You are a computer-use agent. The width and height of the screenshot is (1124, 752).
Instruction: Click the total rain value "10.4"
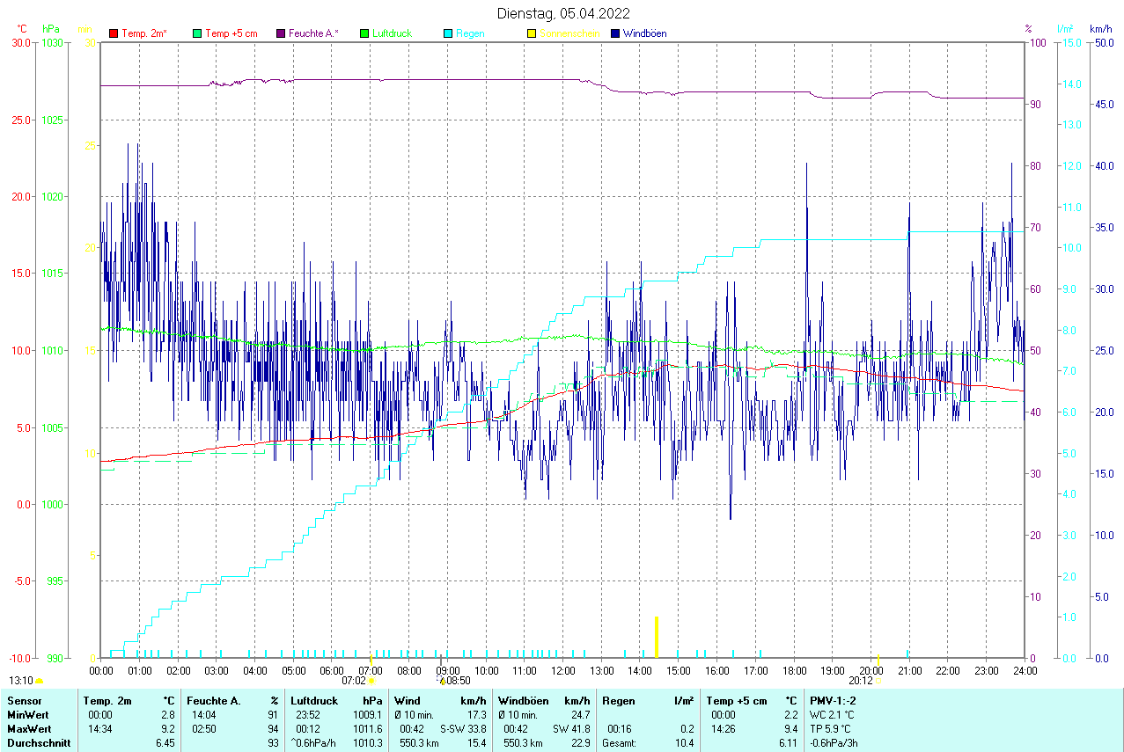684,743
